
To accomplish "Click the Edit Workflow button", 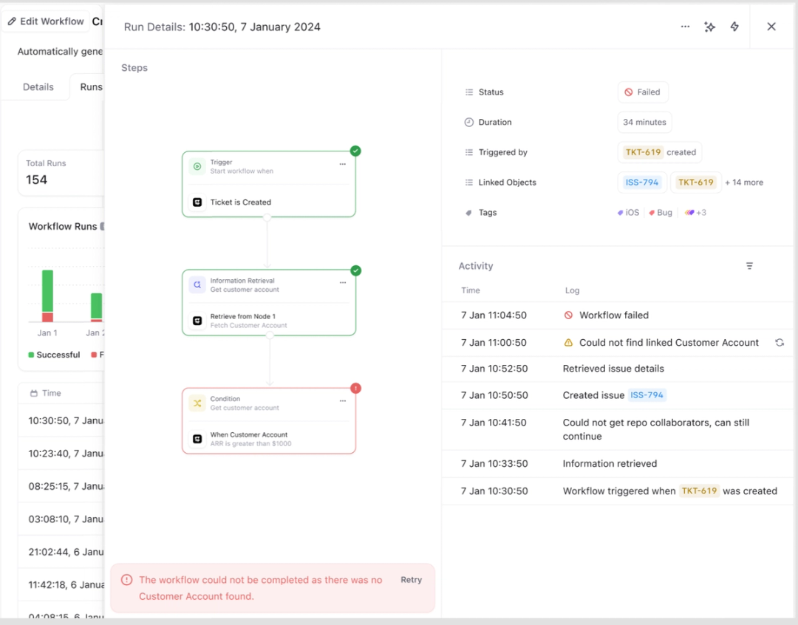I will pyautogui.click(x=46, y=21).
